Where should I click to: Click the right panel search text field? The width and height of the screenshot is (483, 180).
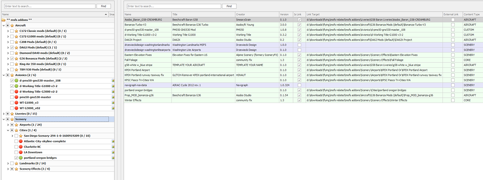click(174, 6)
